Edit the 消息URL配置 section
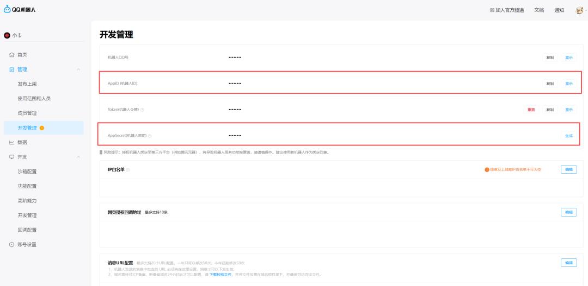This screenshot has height=286, width=588. pyautogui.click(x=568, y=263)
